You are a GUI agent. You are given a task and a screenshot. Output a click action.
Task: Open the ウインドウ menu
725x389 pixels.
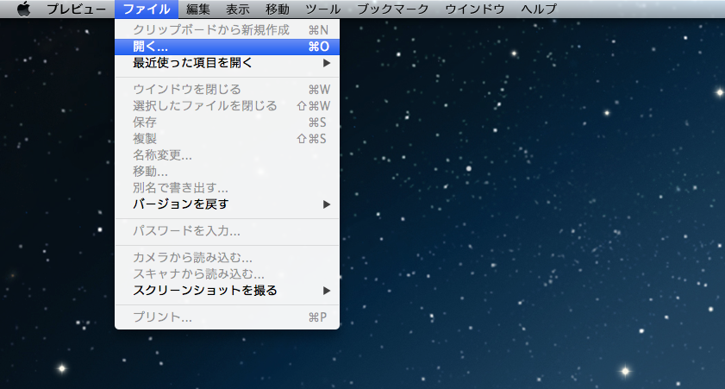click(x=475, y=9)
